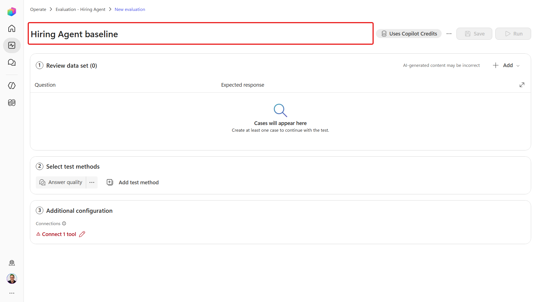Viewport: 537px width, 302px height.
Task: Run the evaluation
Action: coord(513,34)
